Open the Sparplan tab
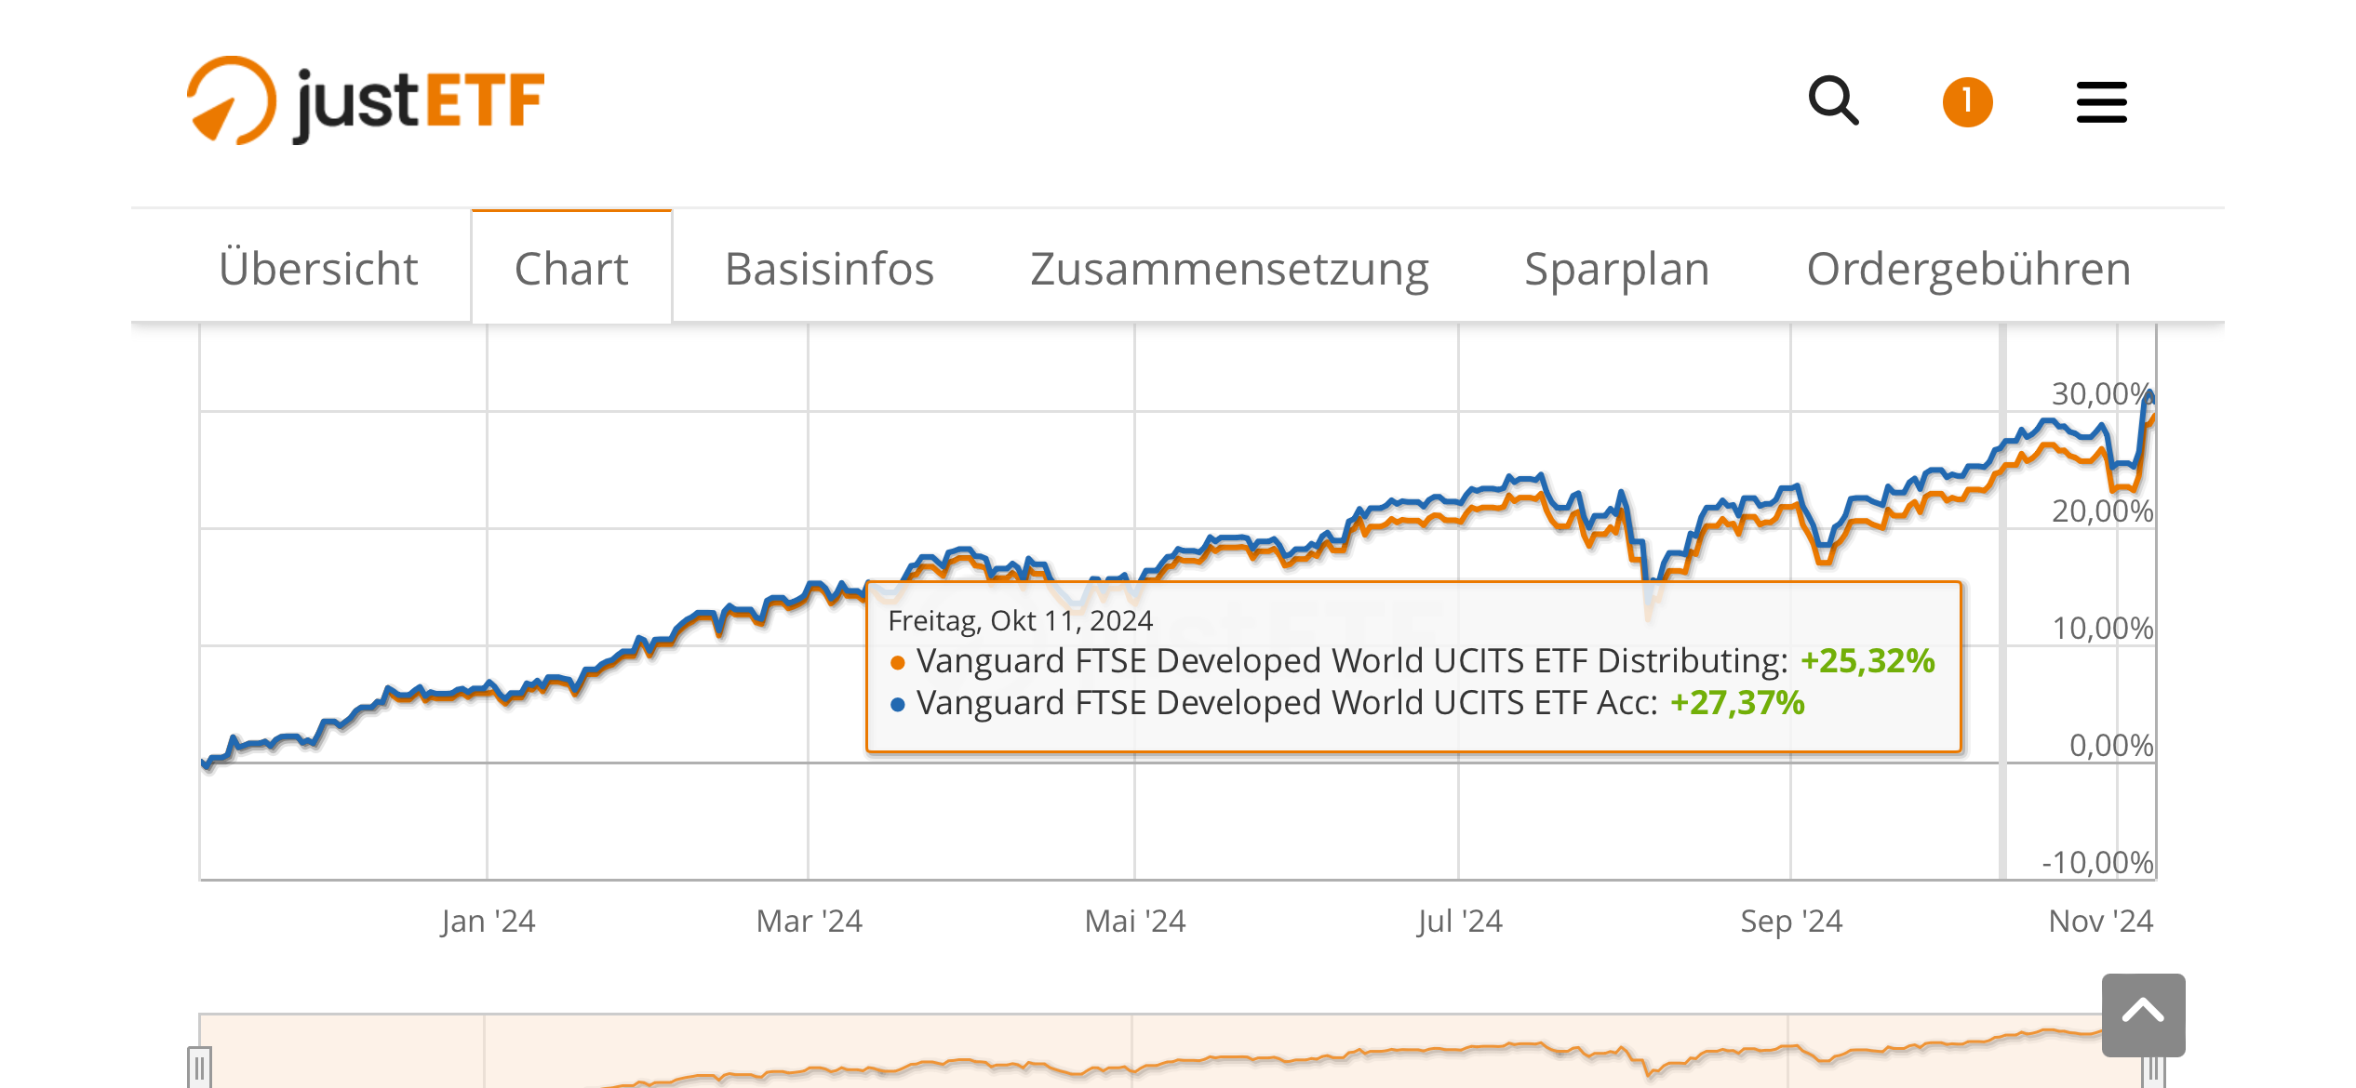The width and height of the screenshot is (2356, 1088). [1616, 269]
